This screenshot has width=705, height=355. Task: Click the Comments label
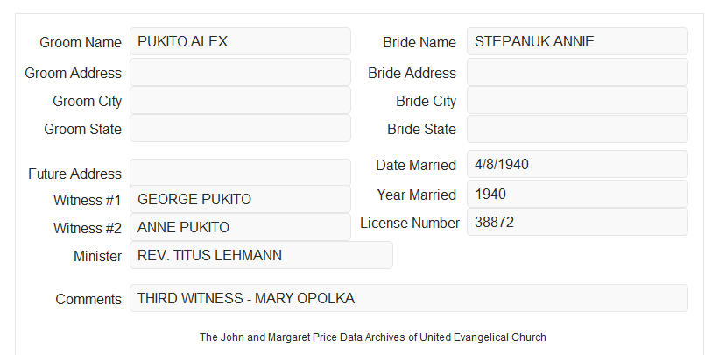pos(88,299)
